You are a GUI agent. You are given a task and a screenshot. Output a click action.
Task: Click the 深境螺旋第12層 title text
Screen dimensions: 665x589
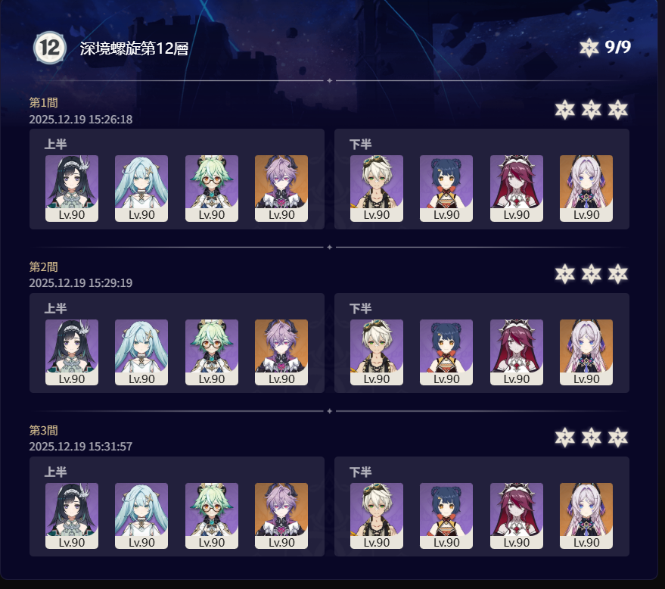pyautogui.click(x=134, y=48)
